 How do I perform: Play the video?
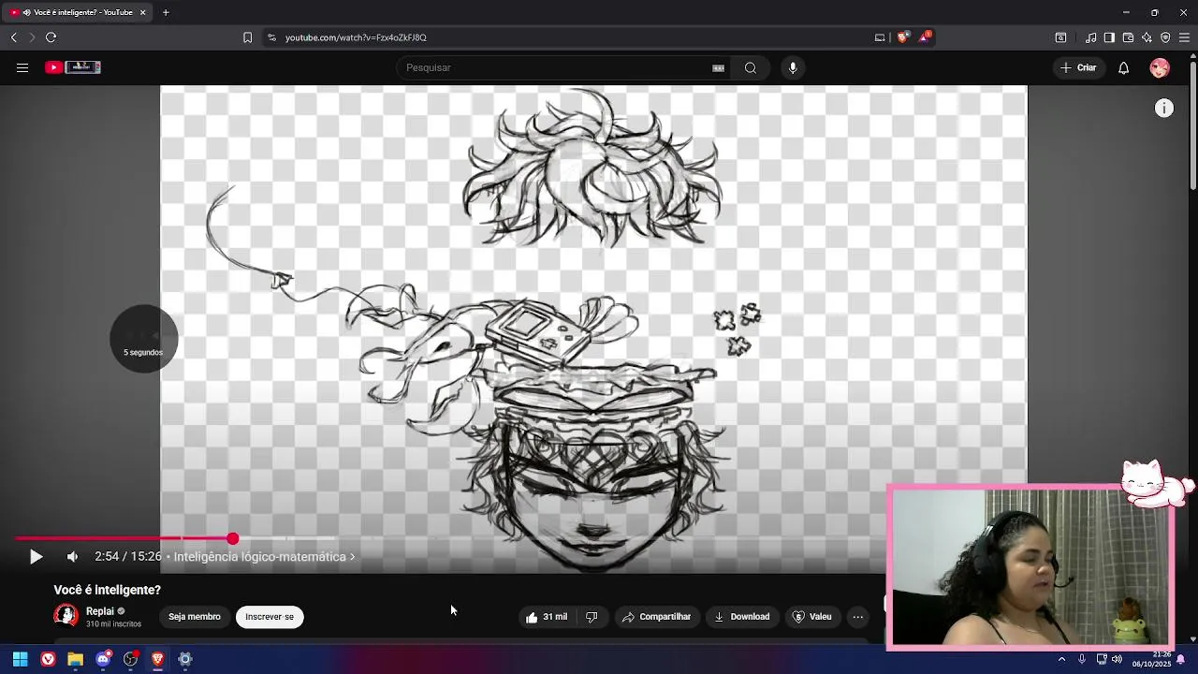[36, 557]
